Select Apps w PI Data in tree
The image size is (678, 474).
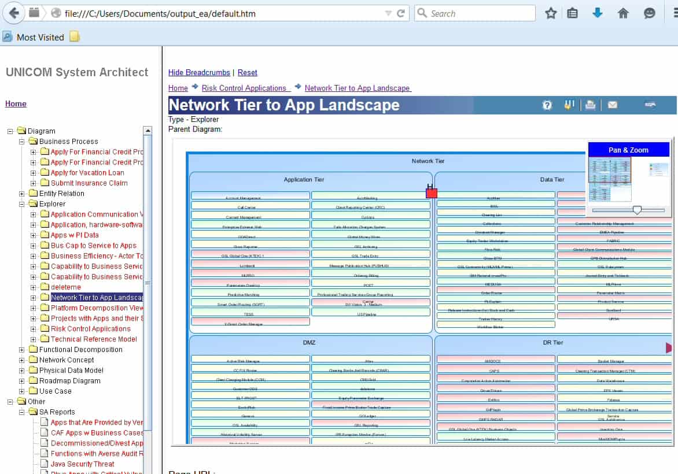click(75, 235)
